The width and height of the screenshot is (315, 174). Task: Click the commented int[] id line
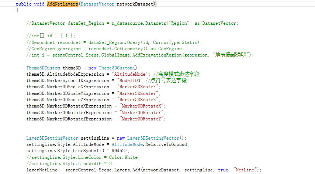coord(51,36)
